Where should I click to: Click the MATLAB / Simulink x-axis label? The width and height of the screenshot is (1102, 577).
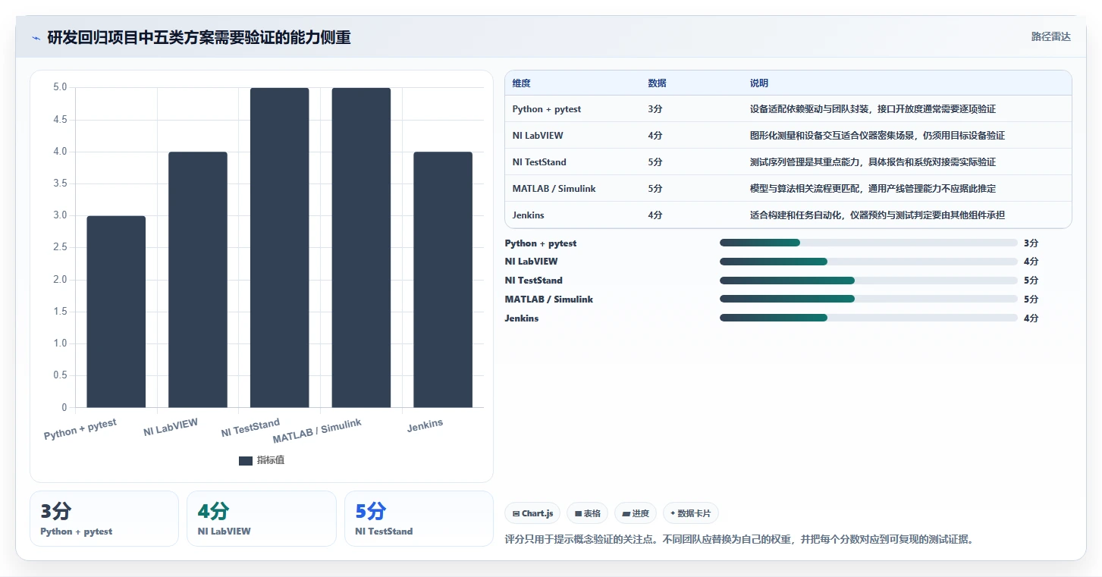point(317,431)
